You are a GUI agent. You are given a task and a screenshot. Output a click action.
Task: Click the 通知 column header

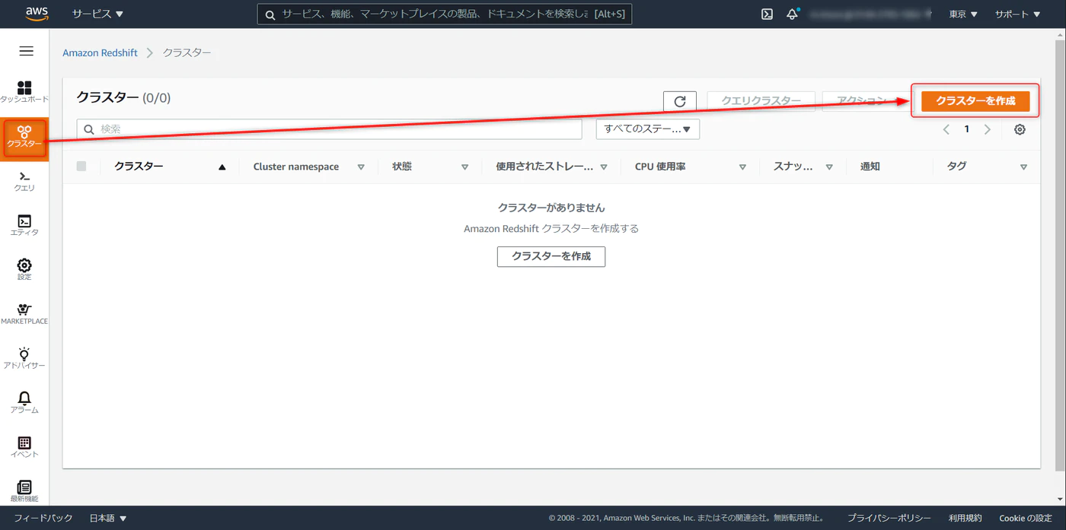pos(870,167)
